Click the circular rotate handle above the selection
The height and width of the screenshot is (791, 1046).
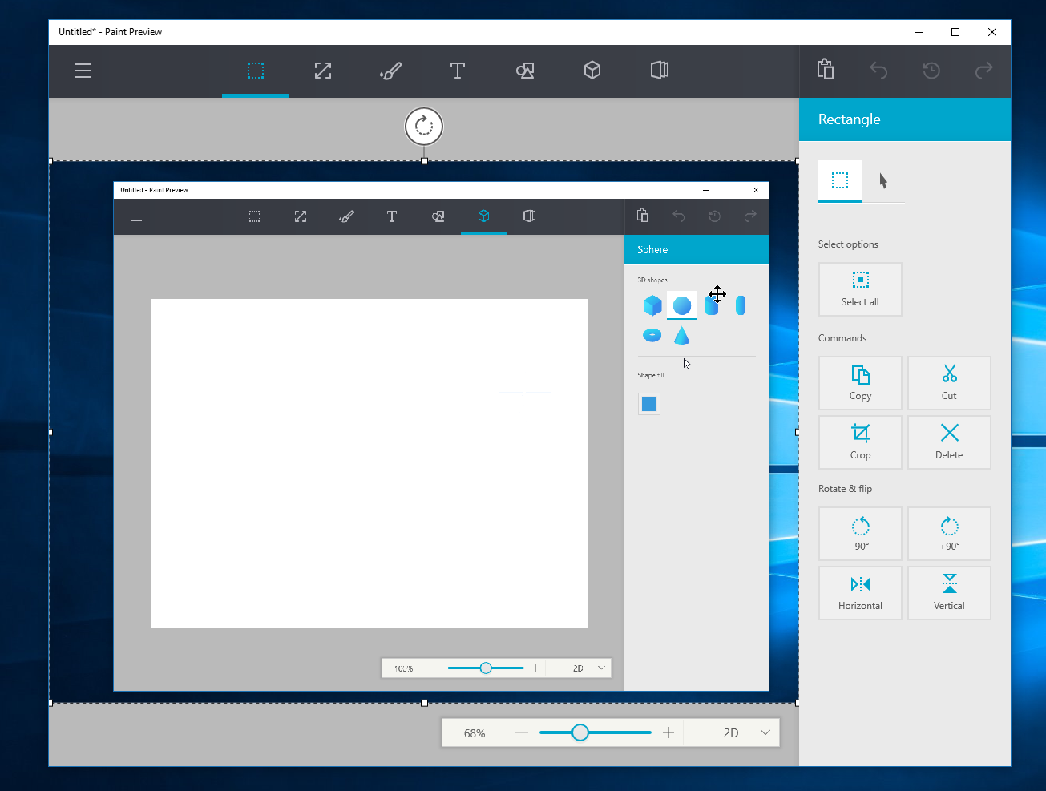pyautogui.click(x=424, y=126)
